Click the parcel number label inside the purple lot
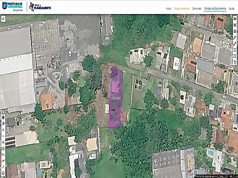The image size is (238, 178). click(116, 98)
